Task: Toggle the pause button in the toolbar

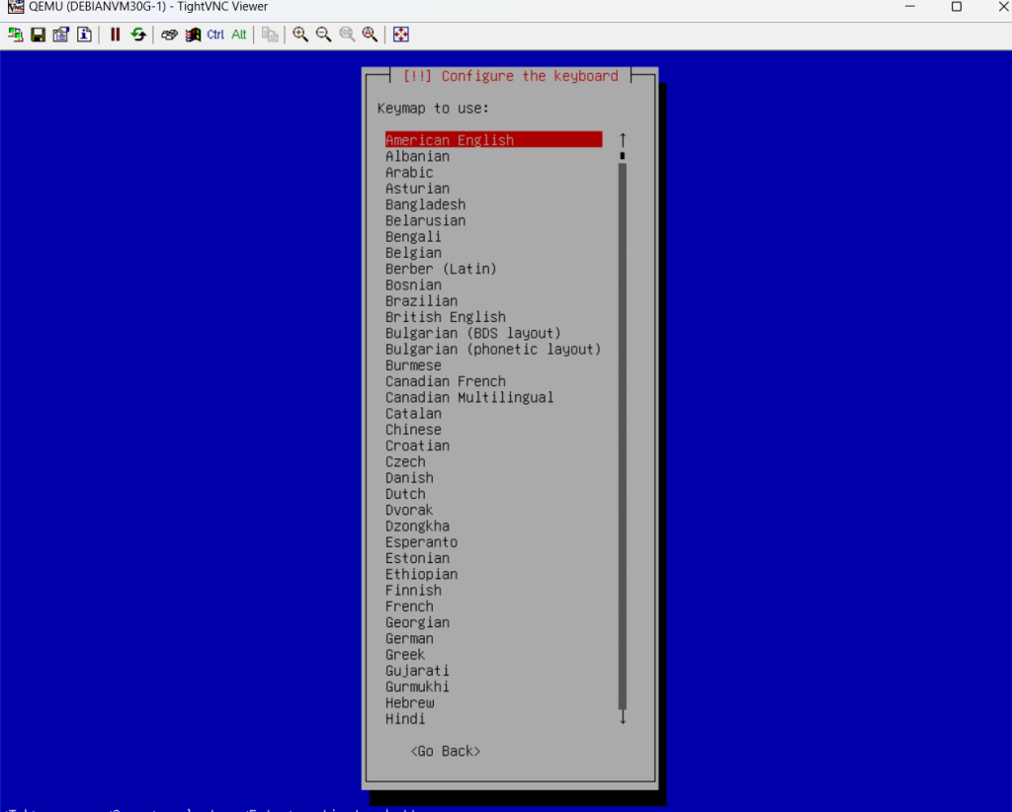Action: pyautogui.click(x=115, y=35)
